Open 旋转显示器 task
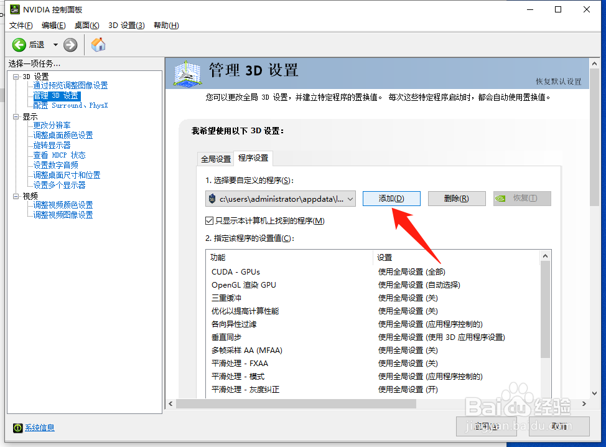 (x=52, y=146)
